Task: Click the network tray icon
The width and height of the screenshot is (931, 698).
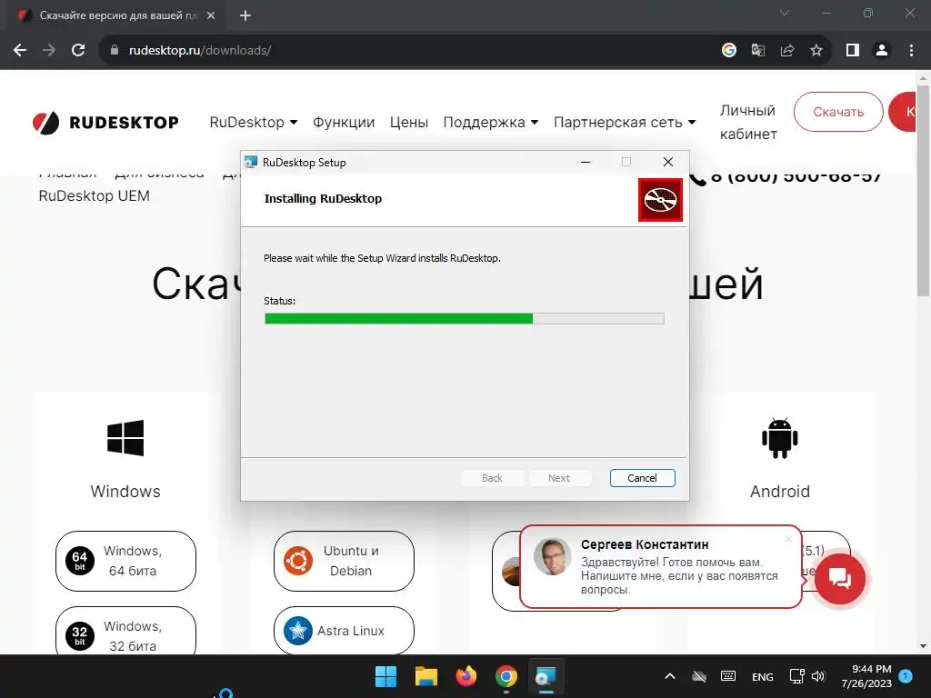Action: coord(796,676)
